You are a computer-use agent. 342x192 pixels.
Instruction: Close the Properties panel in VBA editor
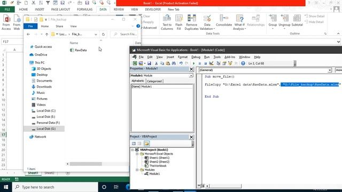click(191, 69)
